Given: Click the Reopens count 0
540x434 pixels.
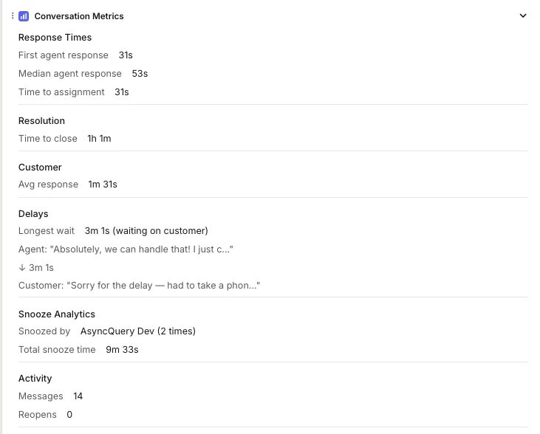Looking at the screenshot, I should (x=69, y=415).
